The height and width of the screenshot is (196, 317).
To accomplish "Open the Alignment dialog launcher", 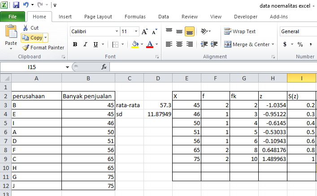I will pos(273,57).
